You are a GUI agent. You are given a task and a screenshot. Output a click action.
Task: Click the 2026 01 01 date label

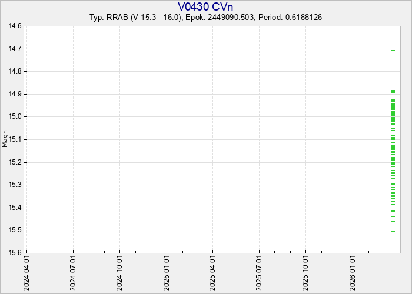(x=353, y=273)
